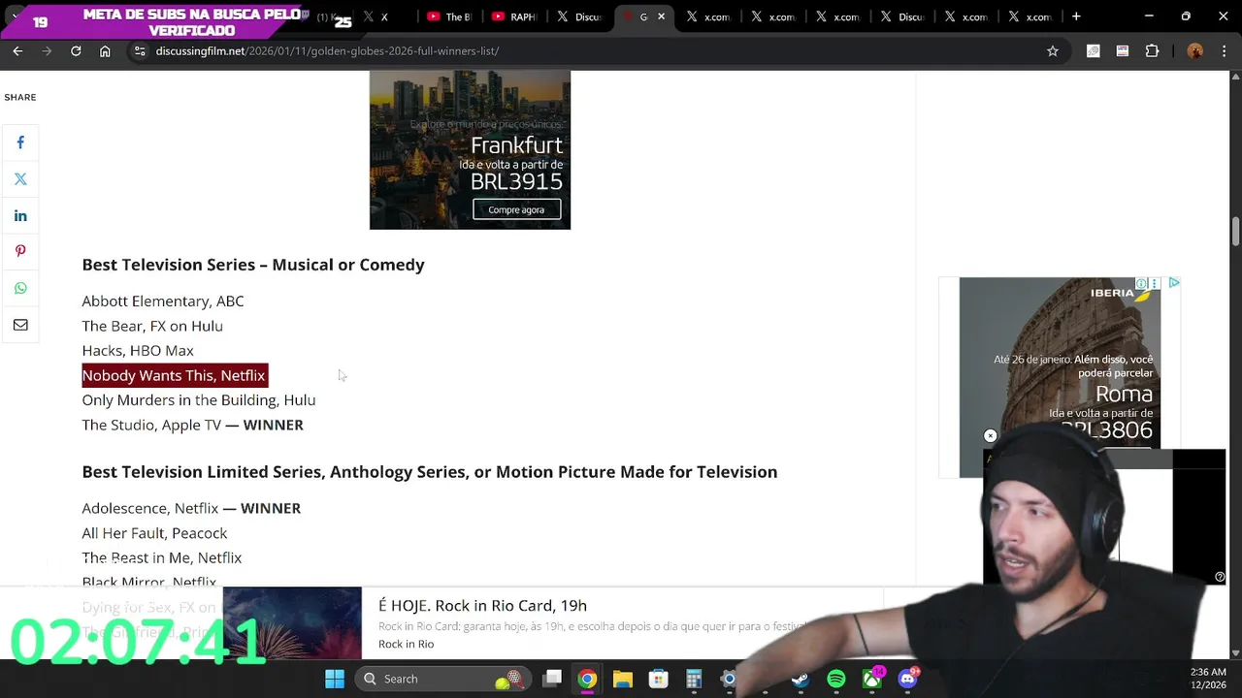
Task: Click 'Compre agora' on Frankfurt ad
Action: [516, 209]
